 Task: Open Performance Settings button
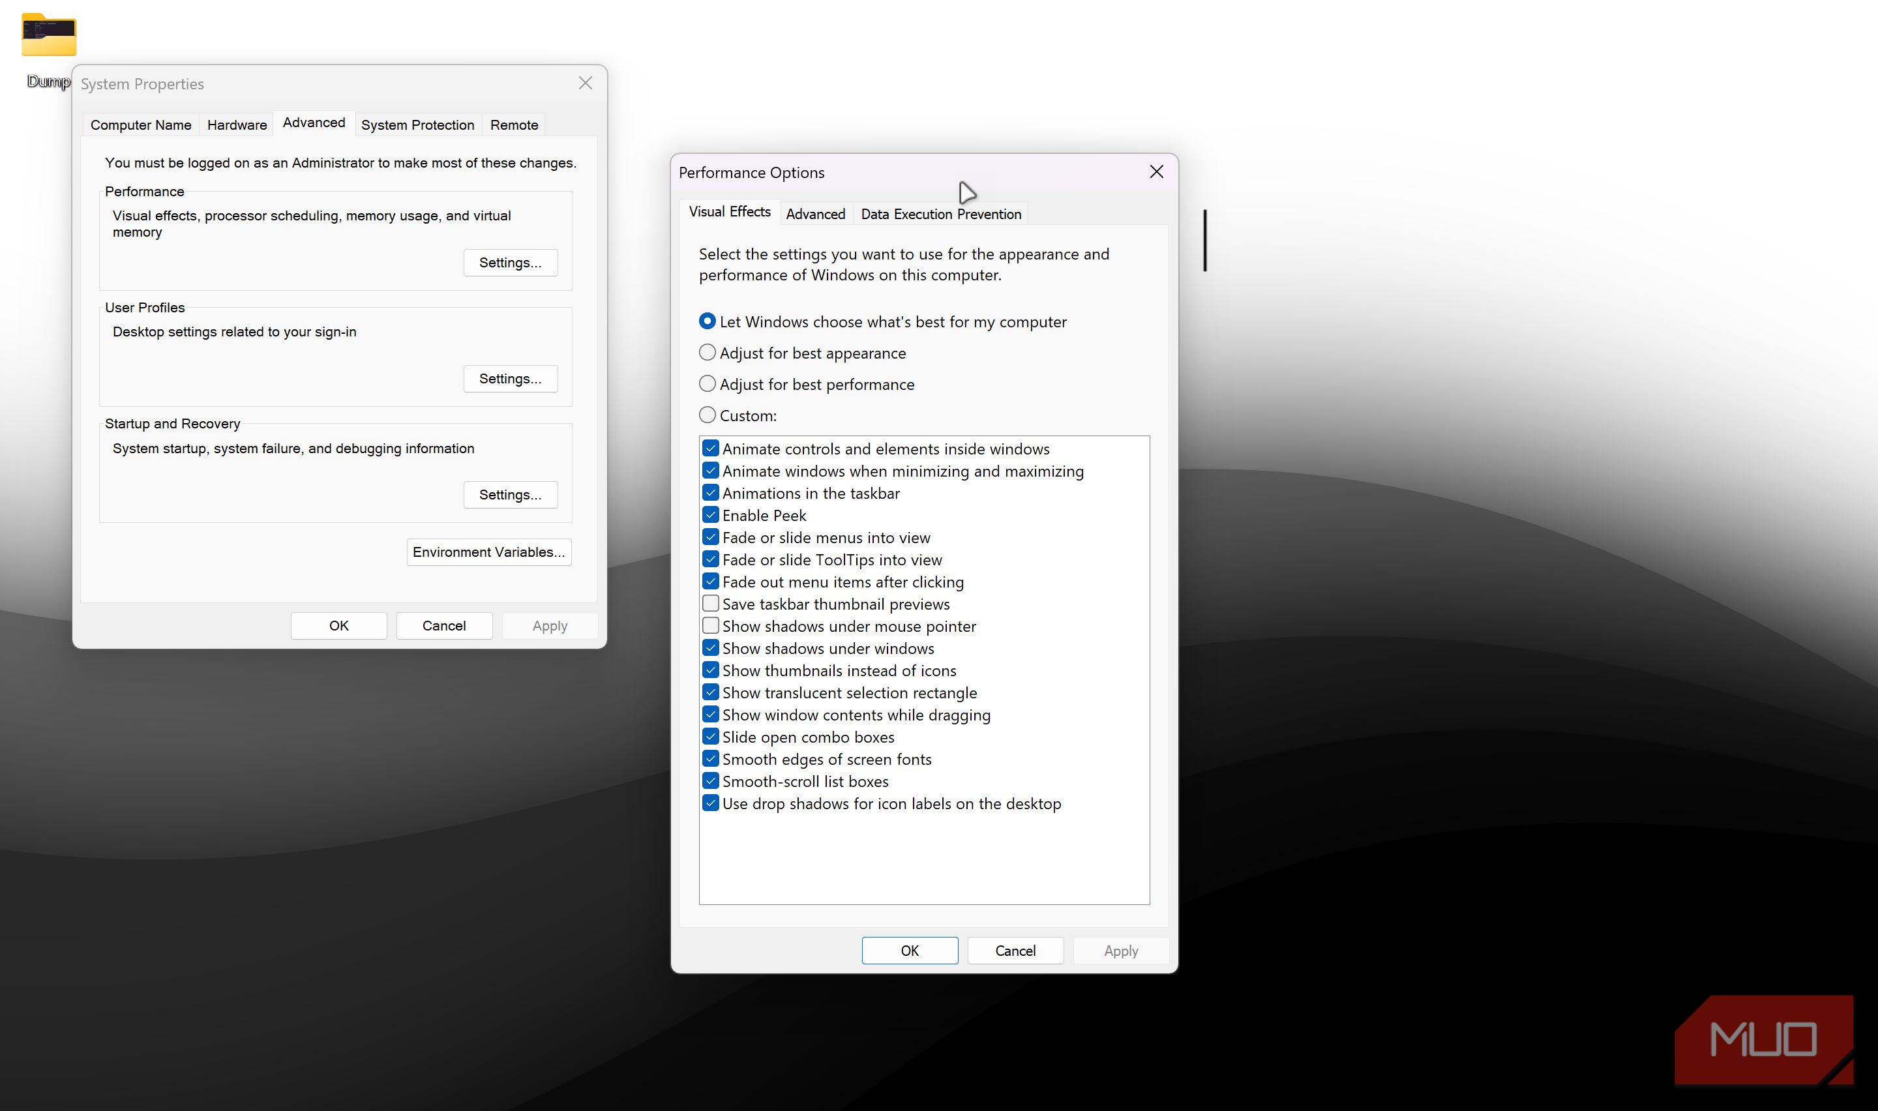coord(511,263)
